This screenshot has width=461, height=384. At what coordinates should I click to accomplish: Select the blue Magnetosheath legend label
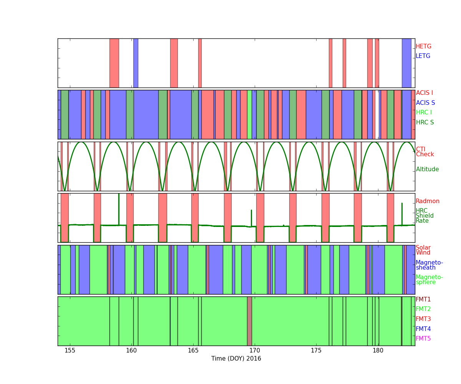(x=429, y=265)
